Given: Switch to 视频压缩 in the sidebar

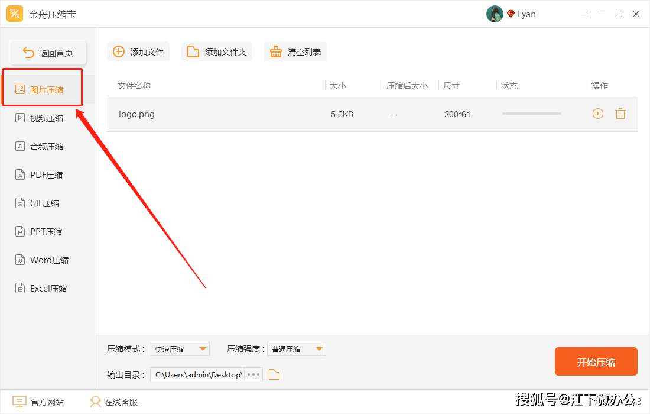Looking at the screenshot, I should 47,118.
